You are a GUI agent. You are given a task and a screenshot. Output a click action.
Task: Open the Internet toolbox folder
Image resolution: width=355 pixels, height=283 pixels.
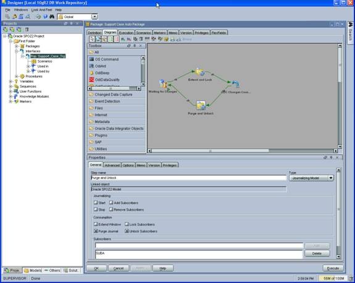click(x=116, y=115)
